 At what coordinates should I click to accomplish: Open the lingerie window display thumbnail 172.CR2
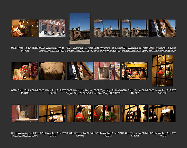pos(135,113)
